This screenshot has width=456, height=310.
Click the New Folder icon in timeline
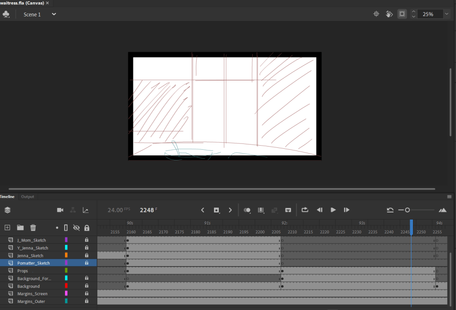[20, 228]
